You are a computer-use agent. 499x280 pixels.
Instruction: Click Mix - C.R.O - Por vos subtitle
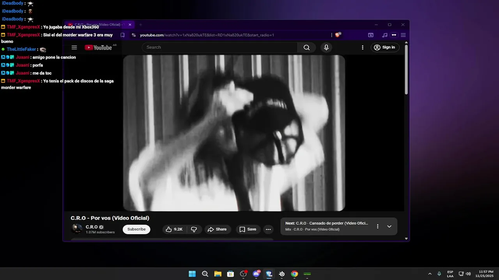pos(312,229)
